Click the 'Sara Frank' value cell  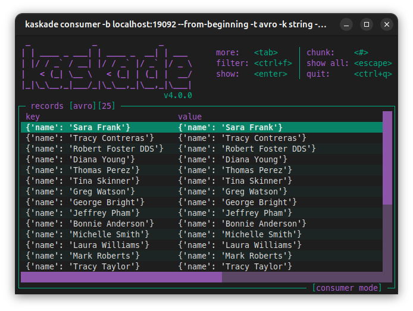[230, 128]
